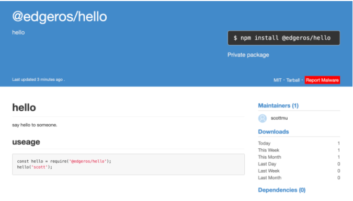Open the Dependencies (0) heading link
Image resolution: width=353 pixels, height=201 pixels.
pos(282,190)
